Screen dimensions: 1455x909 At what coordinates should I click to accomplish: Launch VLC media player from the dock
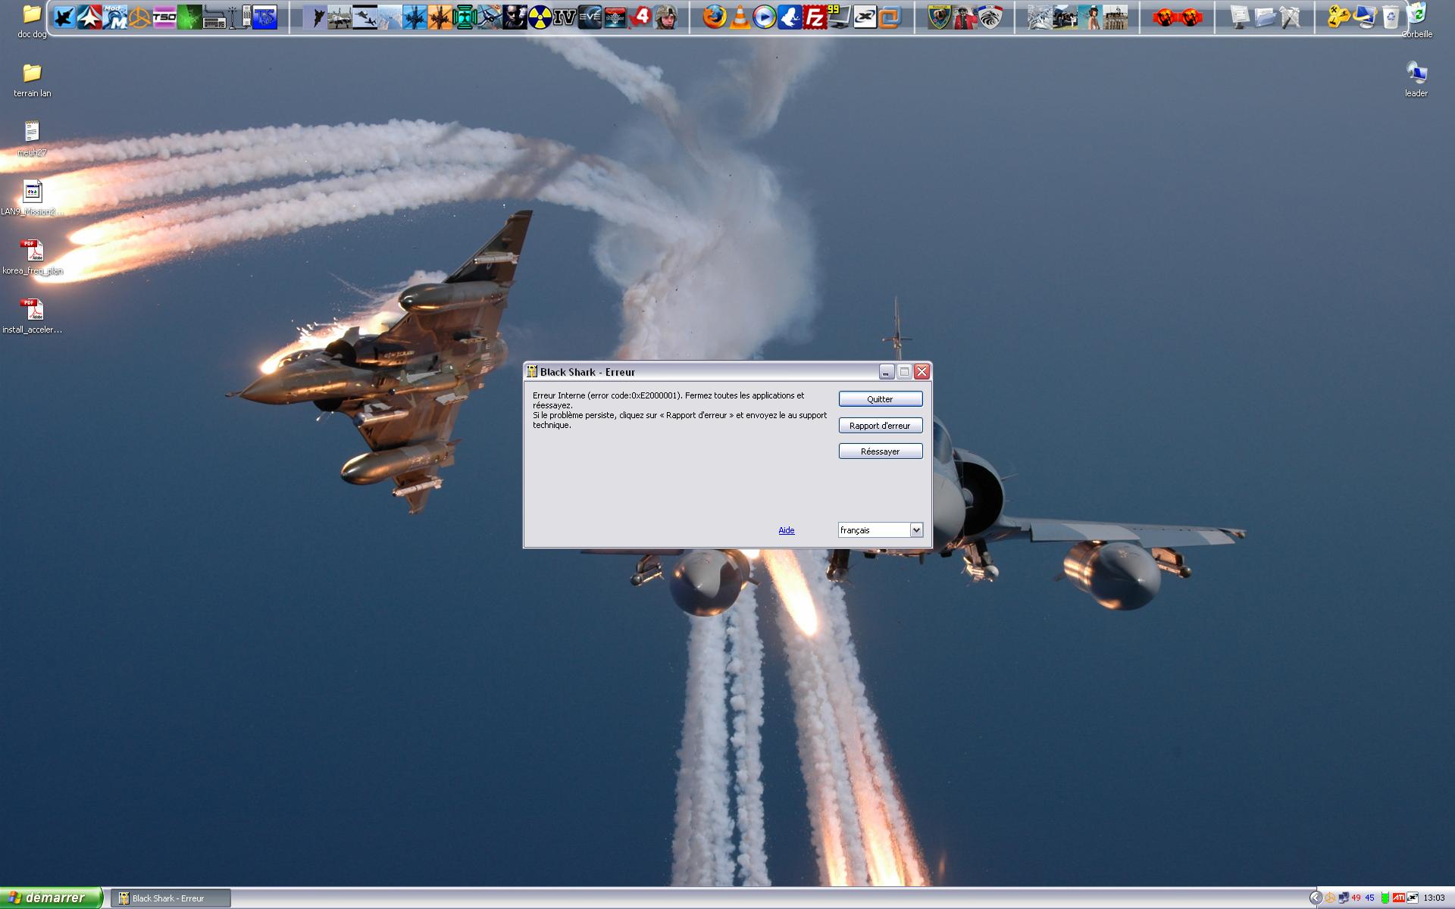coord(739,17)
